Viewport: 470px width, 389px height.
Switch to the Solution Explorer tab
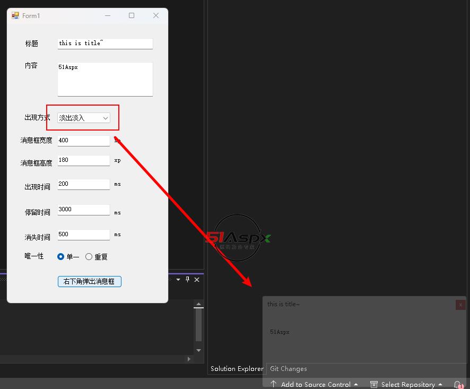pyautogui.click(x=237, y=369)
